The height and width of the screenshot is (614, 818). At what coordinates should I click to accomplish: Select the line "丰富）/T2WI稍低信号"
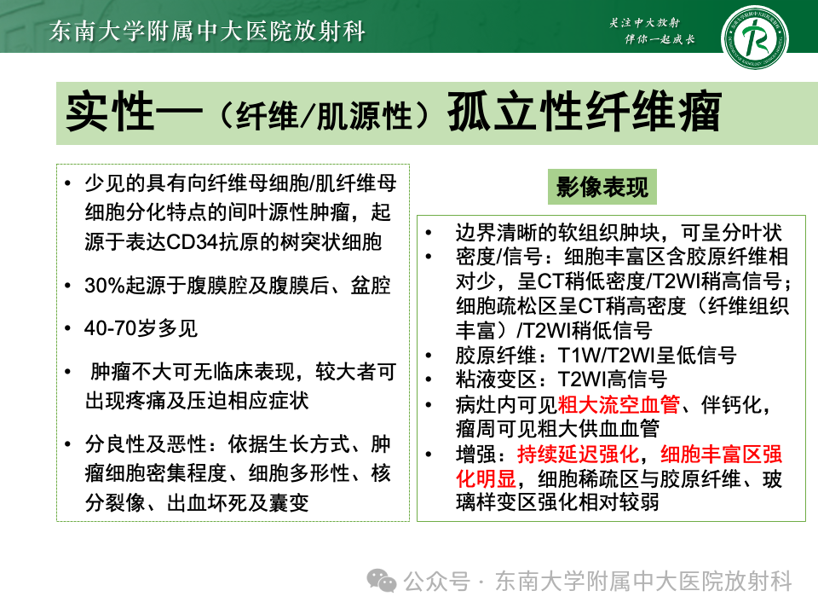click(554, 331)
